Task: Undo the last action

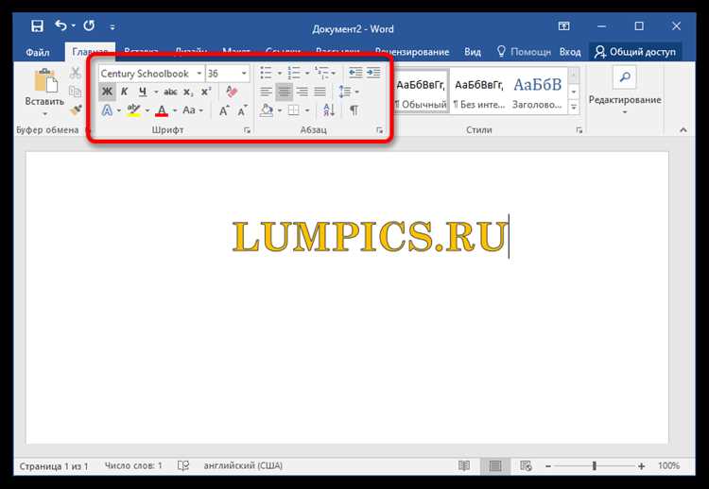Action: (61, 25)
